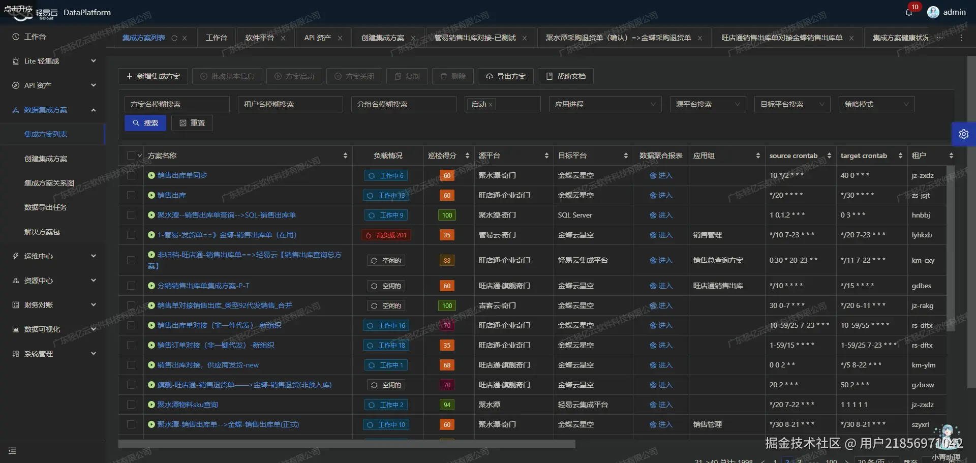Toggle the select-all checkbox in the table header
This screenshot has height=463, width=976.
tap(131, 156)
